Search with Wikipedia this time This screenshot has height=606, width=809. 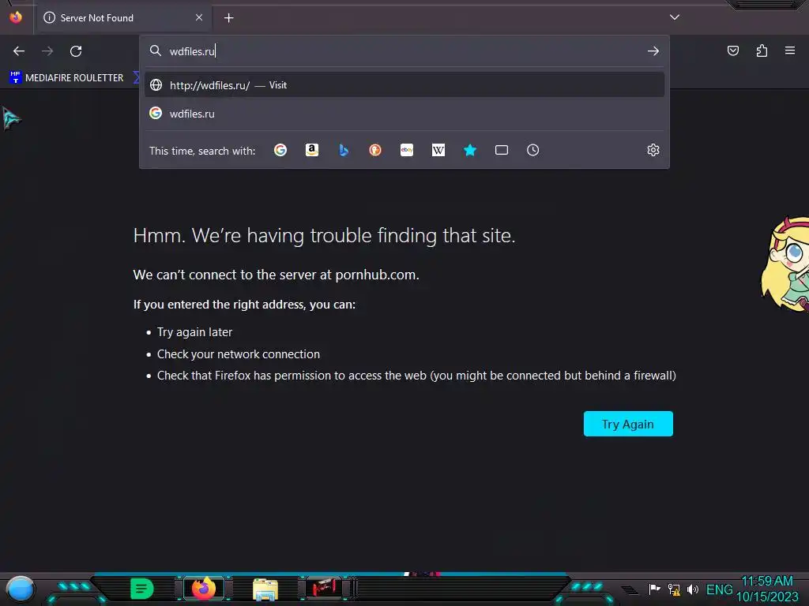(x=438, y=150)
